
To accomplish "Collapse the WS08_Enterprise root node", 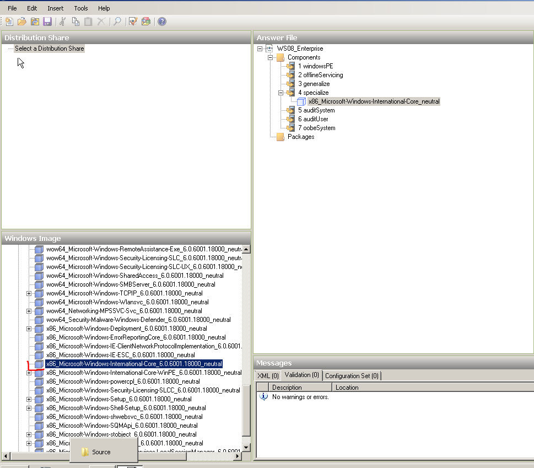I will point(260,49).
